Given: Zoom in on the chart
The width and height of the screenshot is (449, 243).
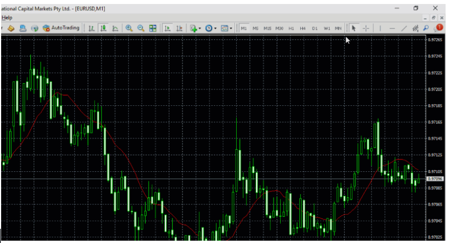Looking at the screenshot, I should click(130, 28).
